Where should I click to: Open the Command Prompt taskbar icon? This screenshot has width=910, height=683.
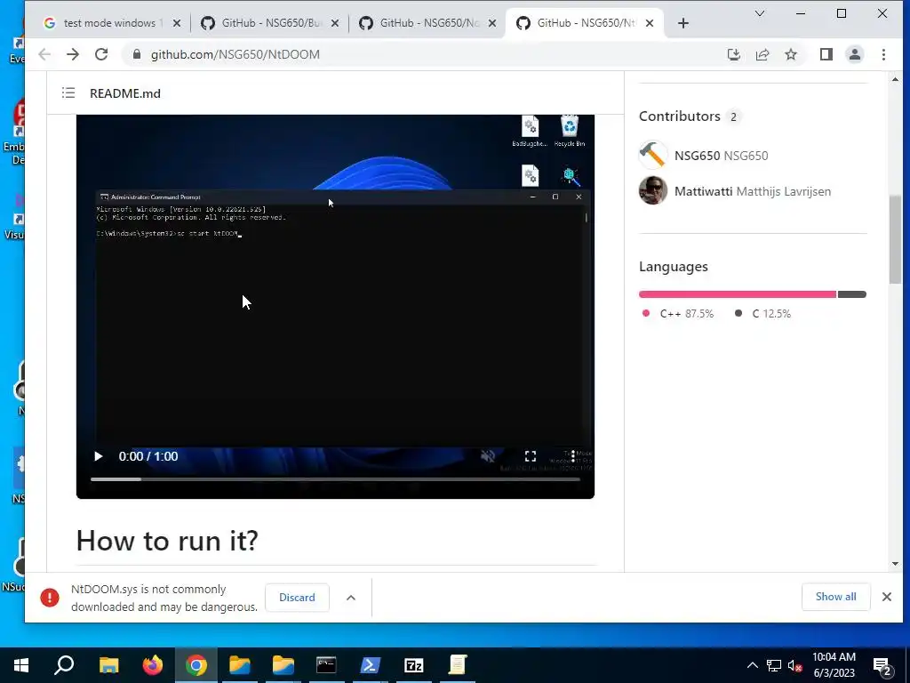pyautogui.click(x=326, y=665)
